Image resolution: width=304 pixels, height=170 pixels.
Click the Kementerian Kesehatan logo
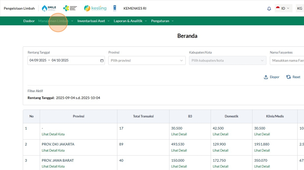69,8
